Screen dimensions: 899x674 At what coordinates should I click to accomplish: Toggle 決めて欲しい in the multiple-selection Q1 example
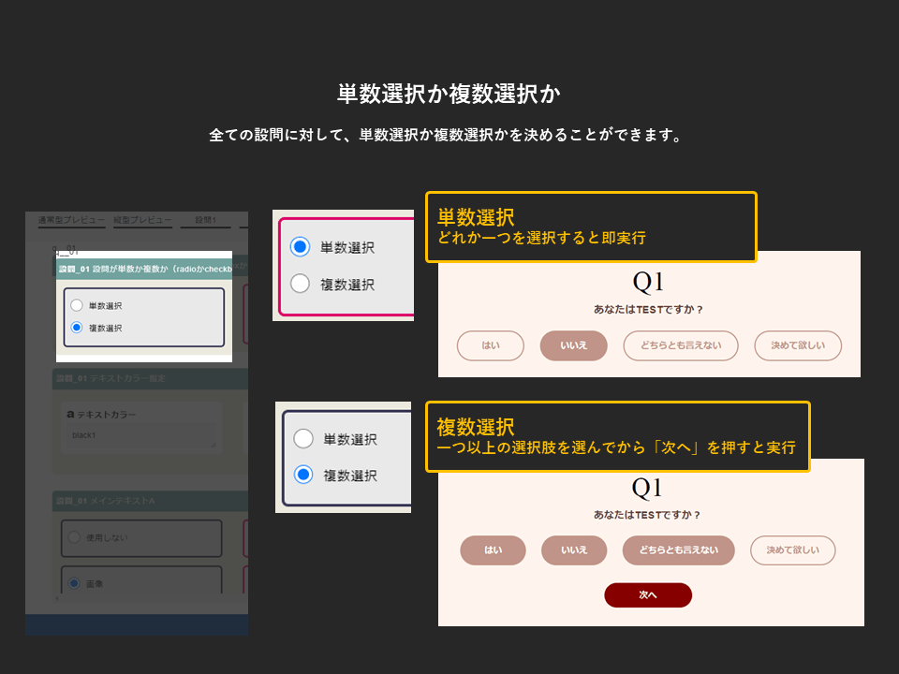pos(792,550)
